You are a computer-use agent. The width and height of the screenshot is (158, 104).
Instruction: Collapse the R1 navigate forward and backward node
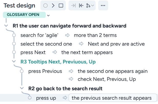click(x=6, y=26)
